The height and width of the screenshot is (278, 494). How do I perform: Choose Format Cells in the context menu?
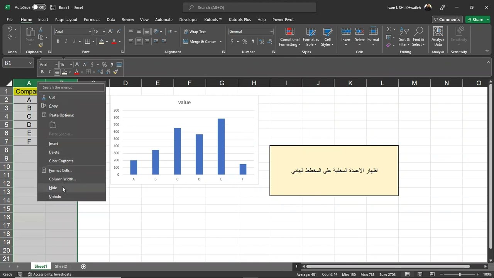71,170
